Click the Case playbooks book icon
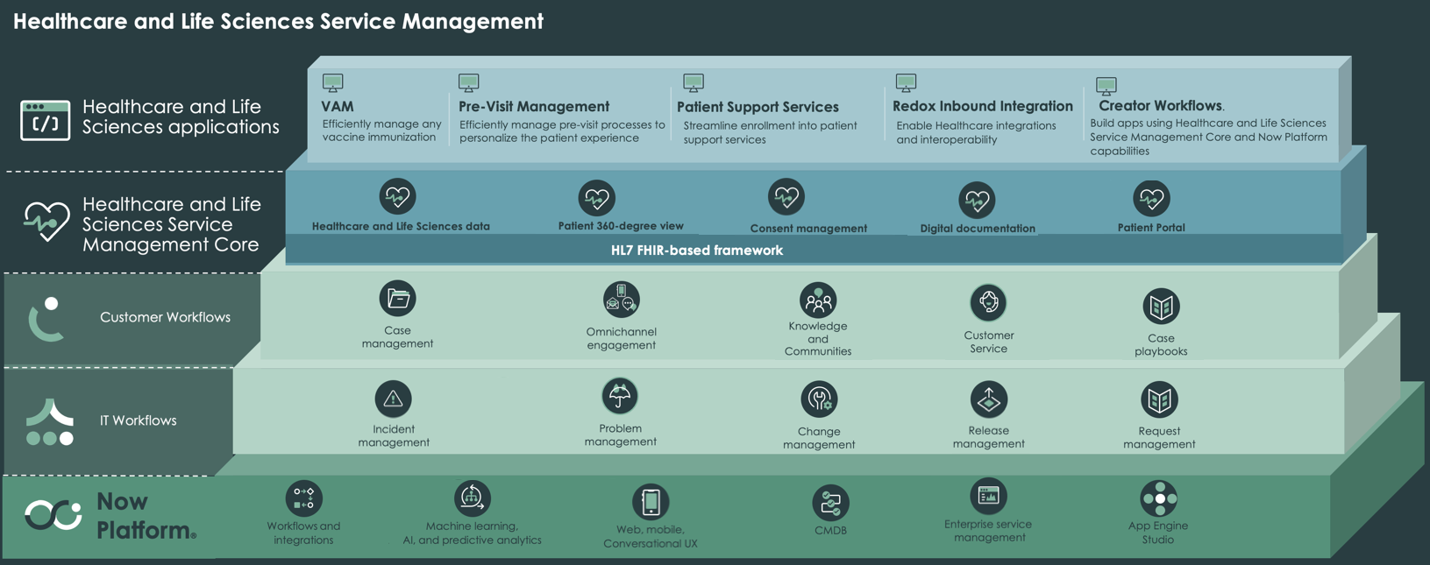This screenshot has width=1430, height=565. pos(1161,306)
